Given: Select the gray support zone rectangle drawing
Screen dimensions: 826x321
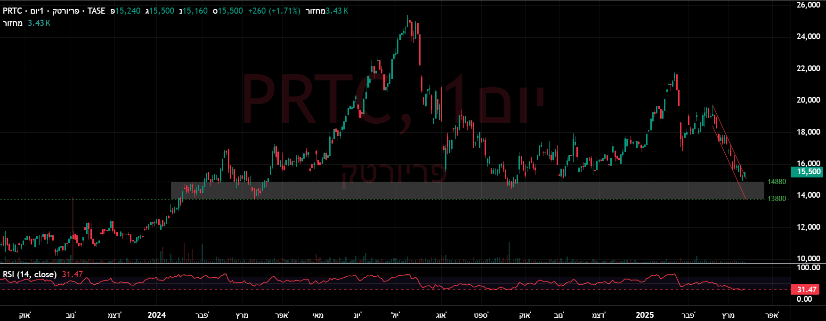Looking at the screenshot, I should [x=467, y=191].
